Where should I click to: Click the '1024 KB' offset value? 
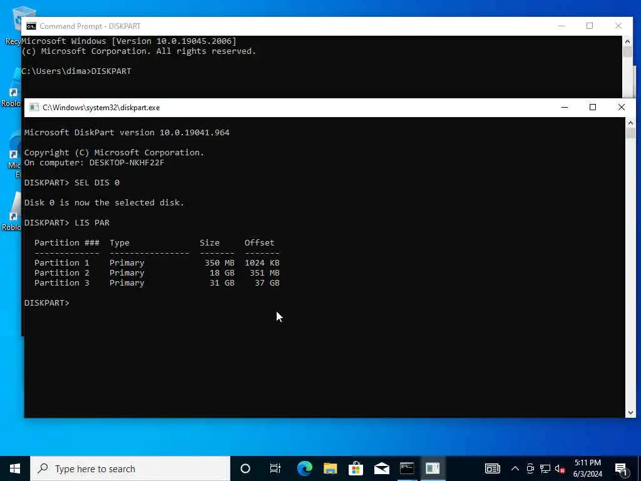(x=262, y=263)
